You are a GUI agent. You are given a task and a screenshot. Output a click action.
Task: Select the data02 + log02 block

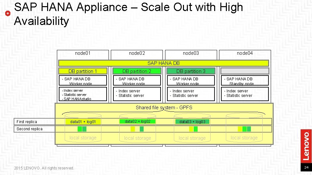pyautogui.click(x=137, y=122)
